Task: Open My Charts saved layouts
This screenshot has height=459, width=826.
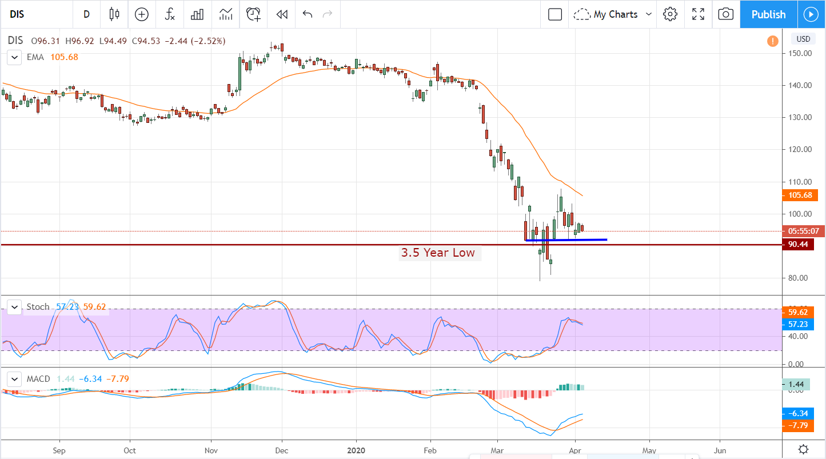Action: 607,14
